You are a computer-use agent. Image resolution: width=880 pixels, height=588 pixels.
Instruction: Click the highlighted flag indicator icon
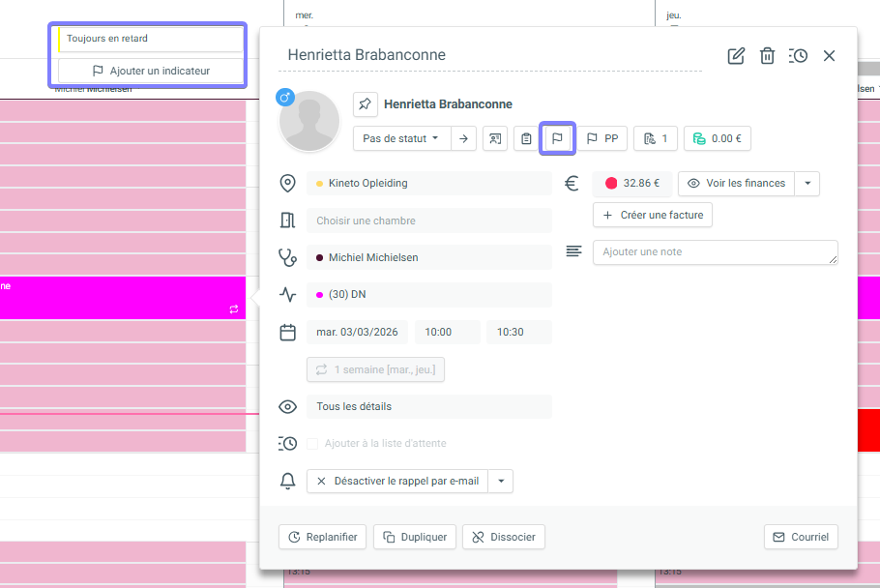557,138
